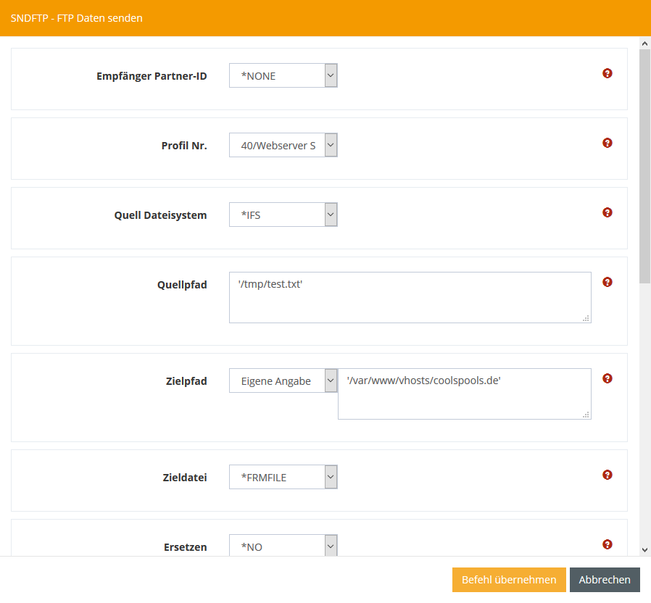Show help for Zieldatei field

point(608,475)
